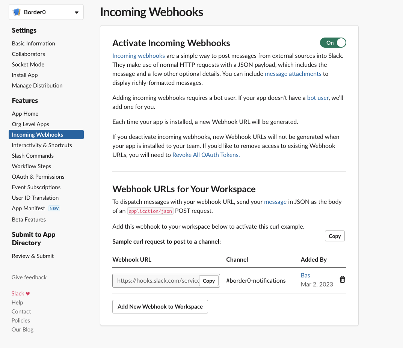The height and width of the screenshot is (348, 403).
Task: Click the Added By column header
Action: tap(314, 260)
